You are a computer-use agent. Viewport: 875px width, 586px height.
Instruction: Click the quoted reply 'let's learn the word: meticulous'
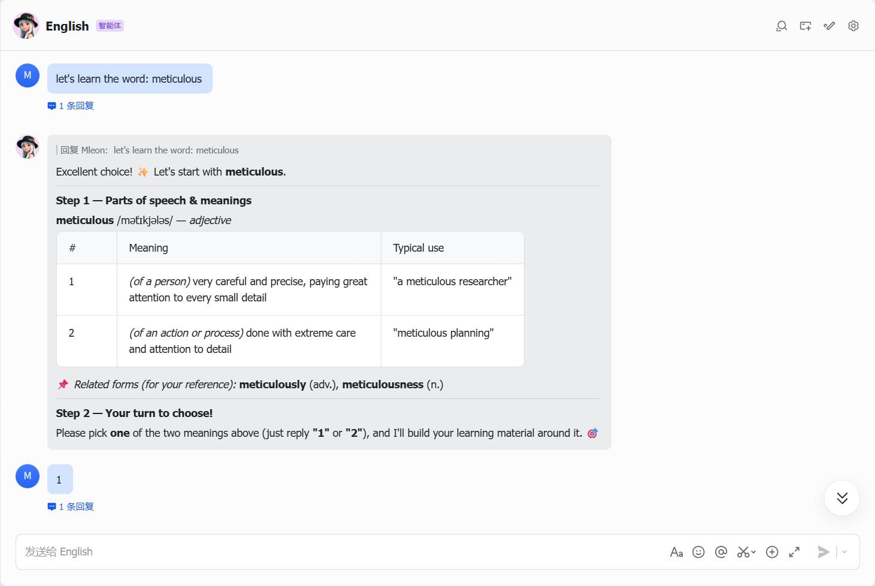148,150
